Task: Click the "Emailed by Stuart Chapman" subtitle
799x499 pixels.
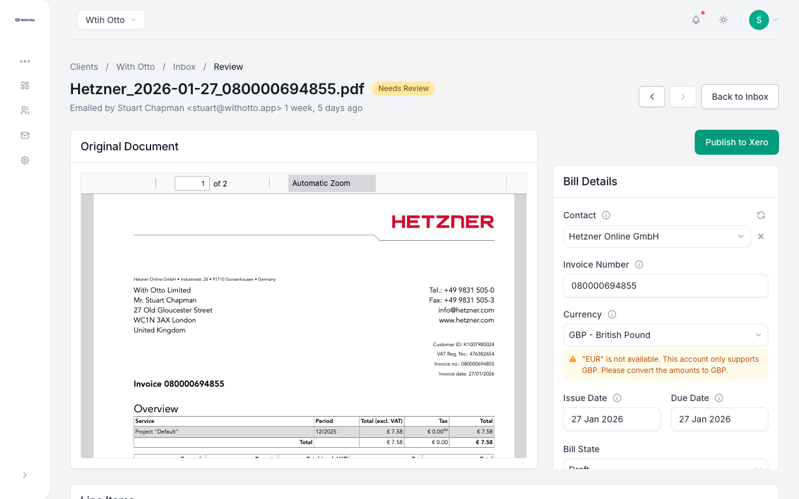Action: 217,108
